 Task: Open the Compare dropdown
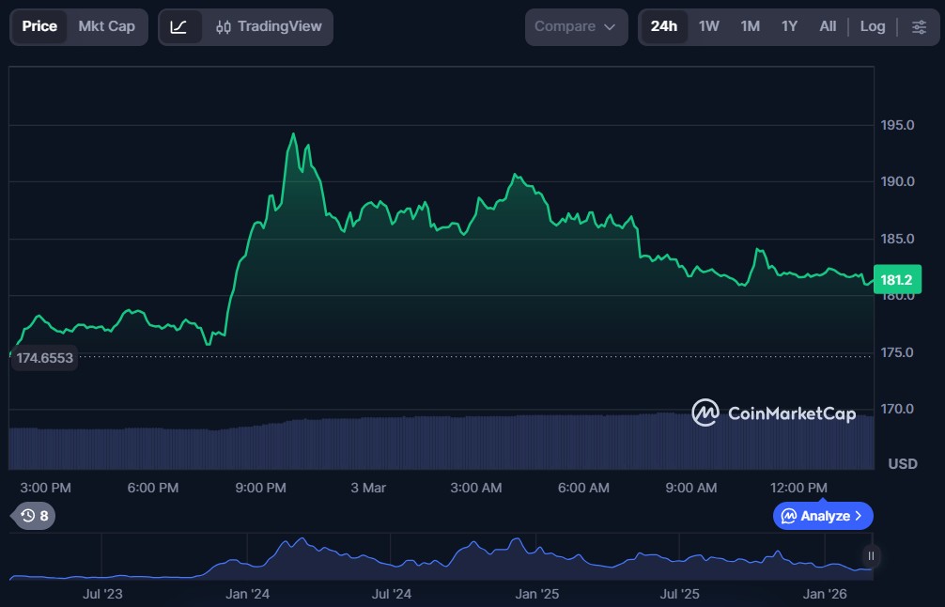[576, 26]
